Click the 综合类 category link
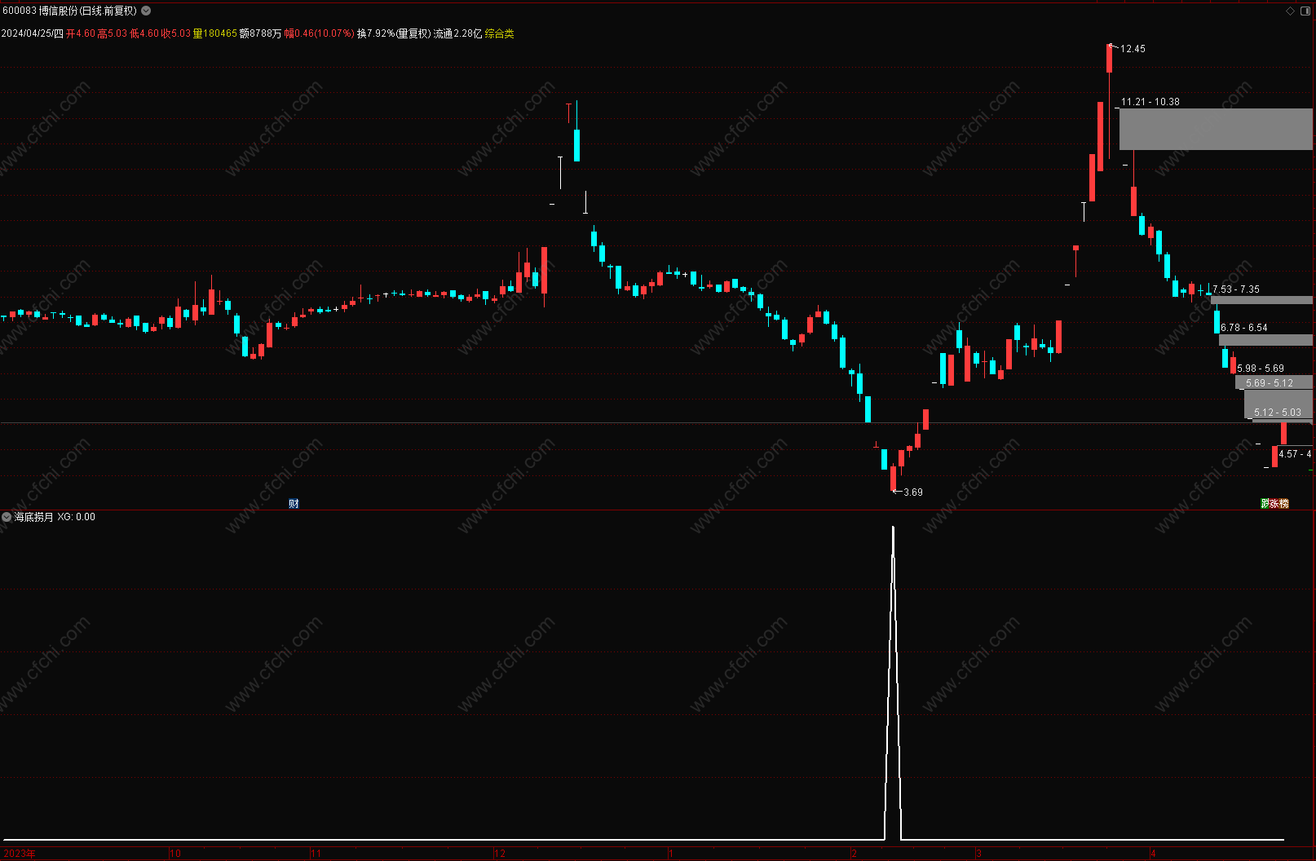The height and width of the screenshot is (861, 1316). (499, 33)
